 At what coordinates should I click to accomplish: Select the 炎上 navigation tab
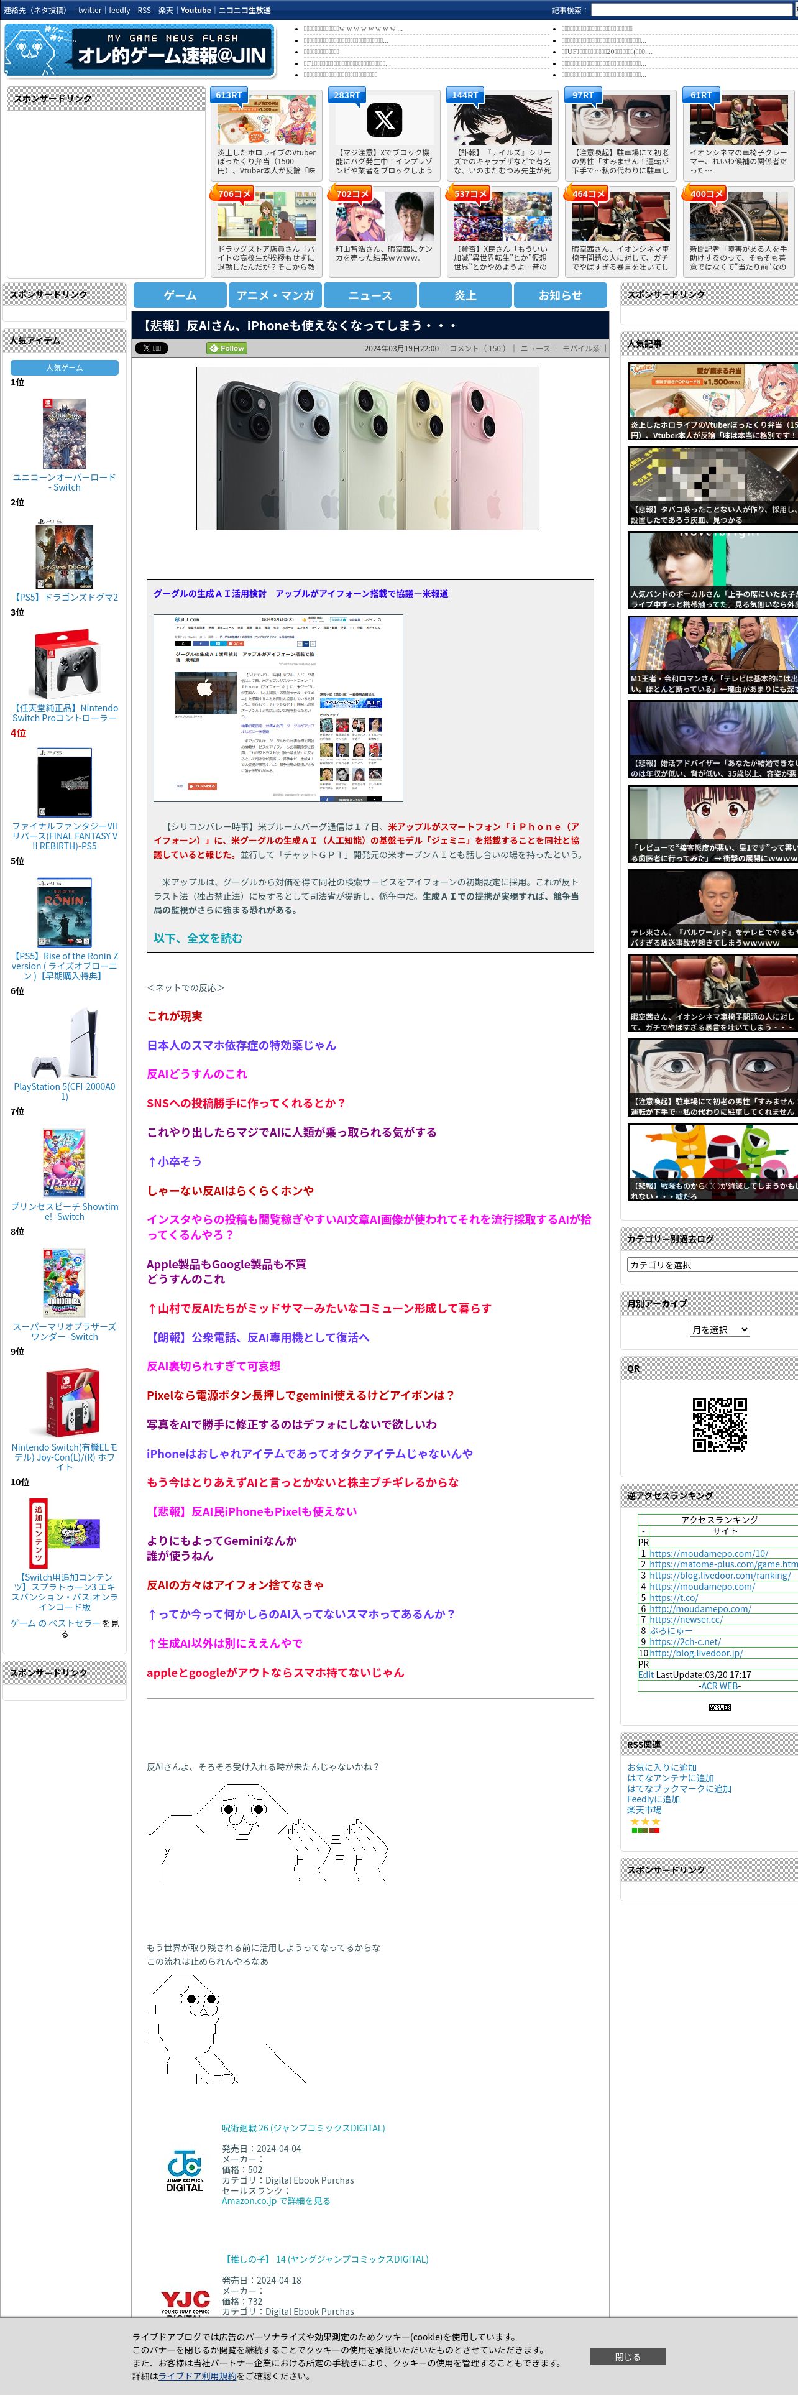[x=465, y=295]
